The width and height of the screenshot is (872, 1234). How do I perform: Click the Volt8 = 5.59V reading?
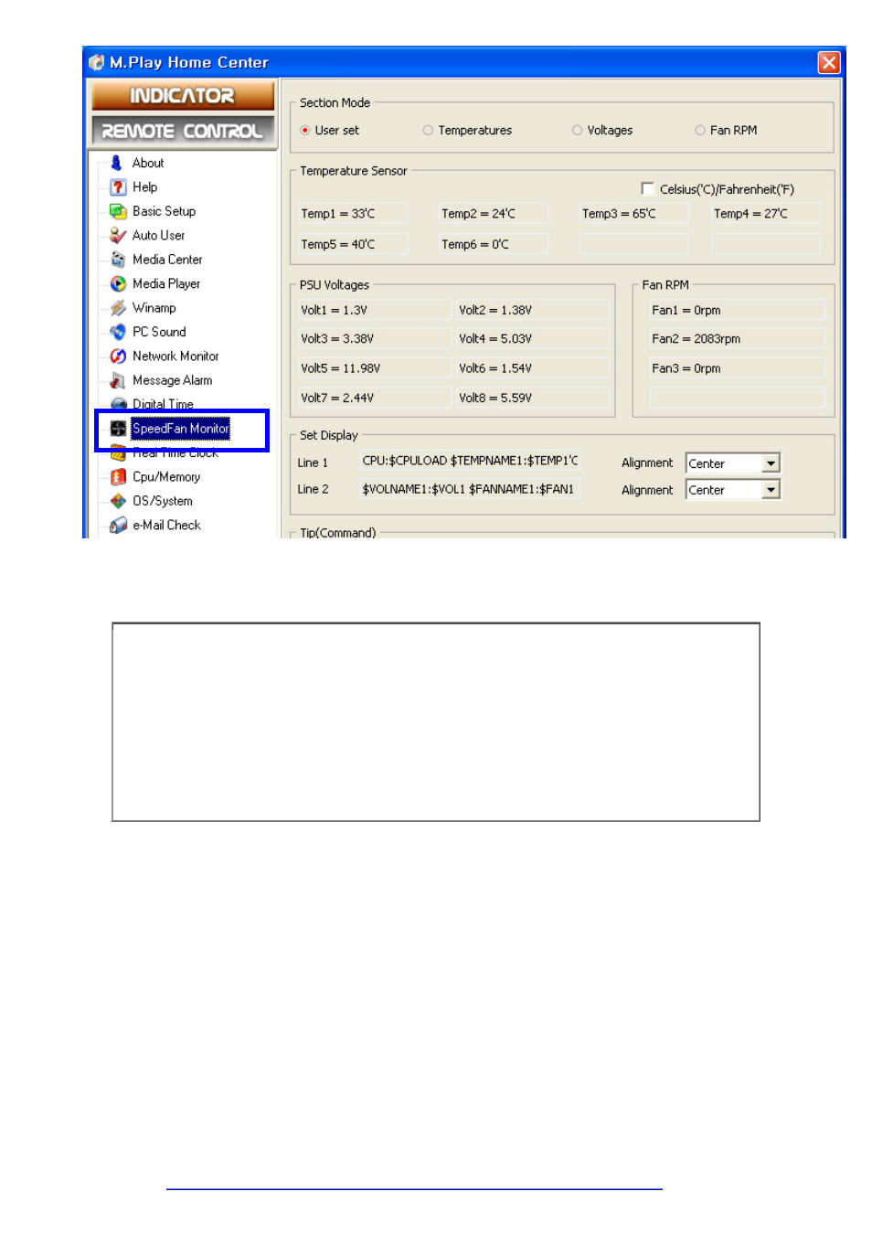click(533, 398)
